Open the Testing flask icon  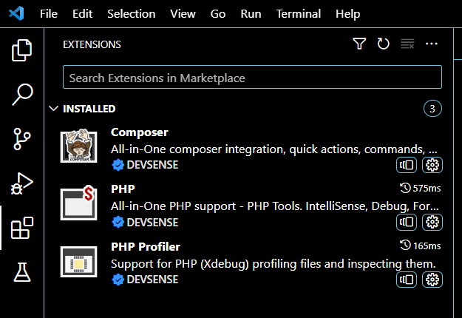pos(22,273)
